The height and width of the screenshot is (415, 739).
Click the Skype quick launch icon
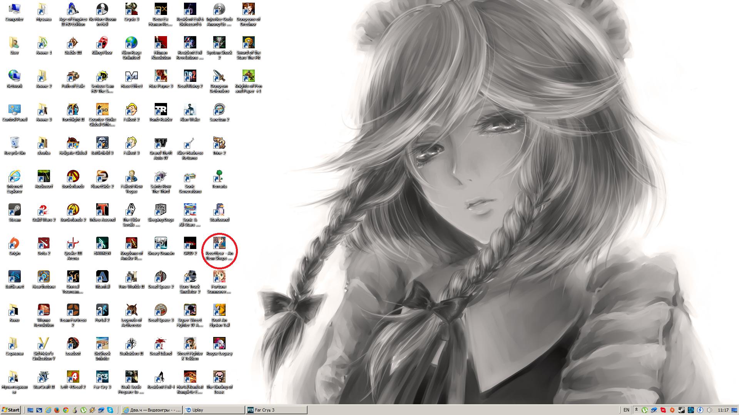pos(110,410)
